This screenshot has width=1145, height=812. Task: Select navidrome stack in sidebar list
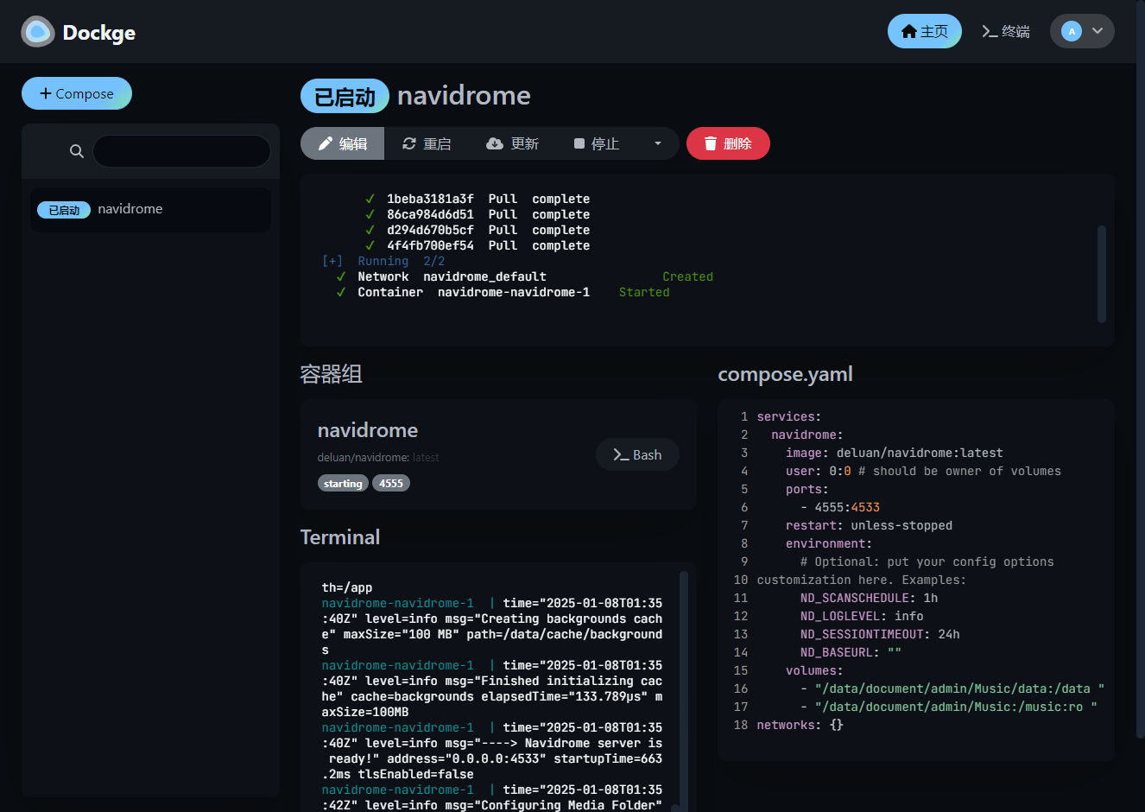150,210
